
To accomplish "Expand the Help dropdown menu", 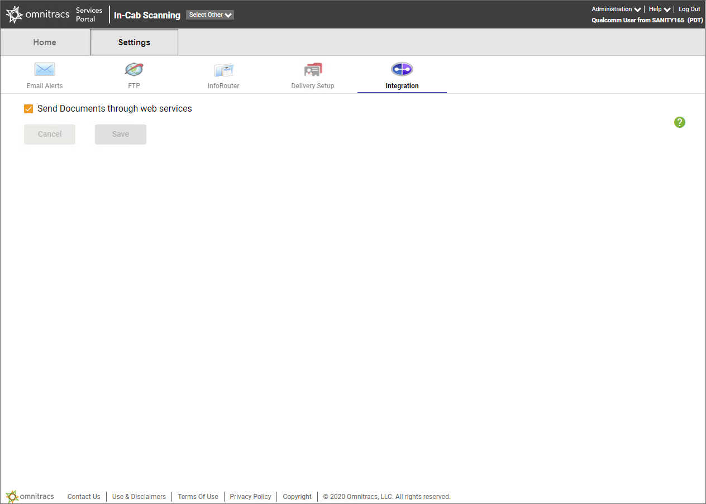I will click(x=659, y=9).
